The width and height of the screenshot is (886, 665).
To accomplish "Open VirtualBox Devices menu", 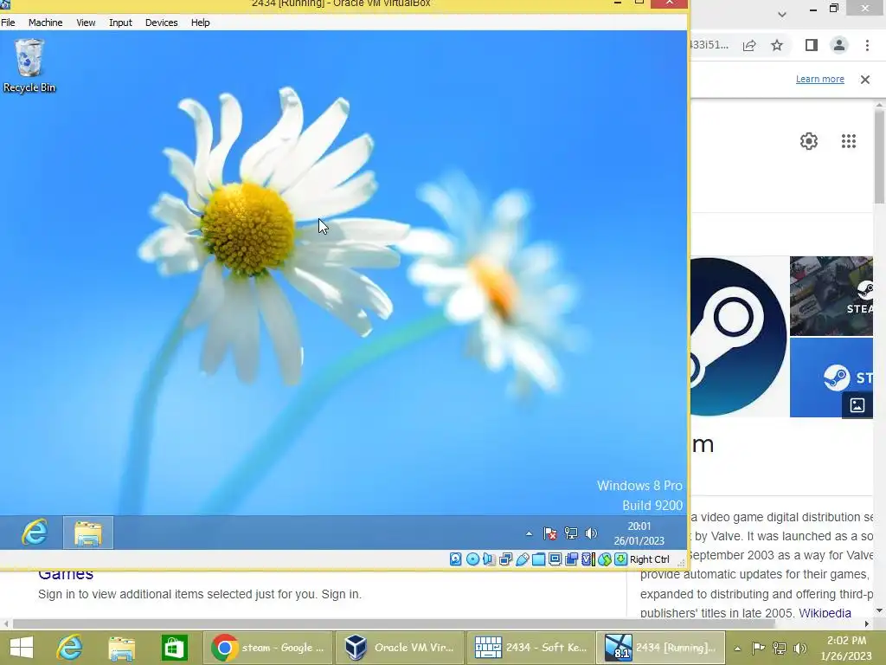I will tap(162, 23).
